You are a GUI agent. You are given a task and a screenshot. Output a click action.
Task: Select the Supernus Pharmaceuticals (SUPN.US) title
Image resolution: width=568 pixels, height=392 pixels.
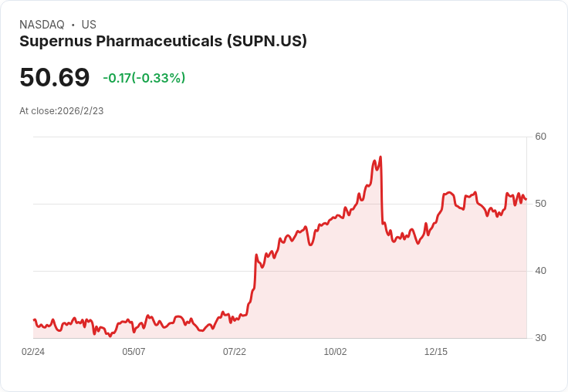[x=163, y=41]
